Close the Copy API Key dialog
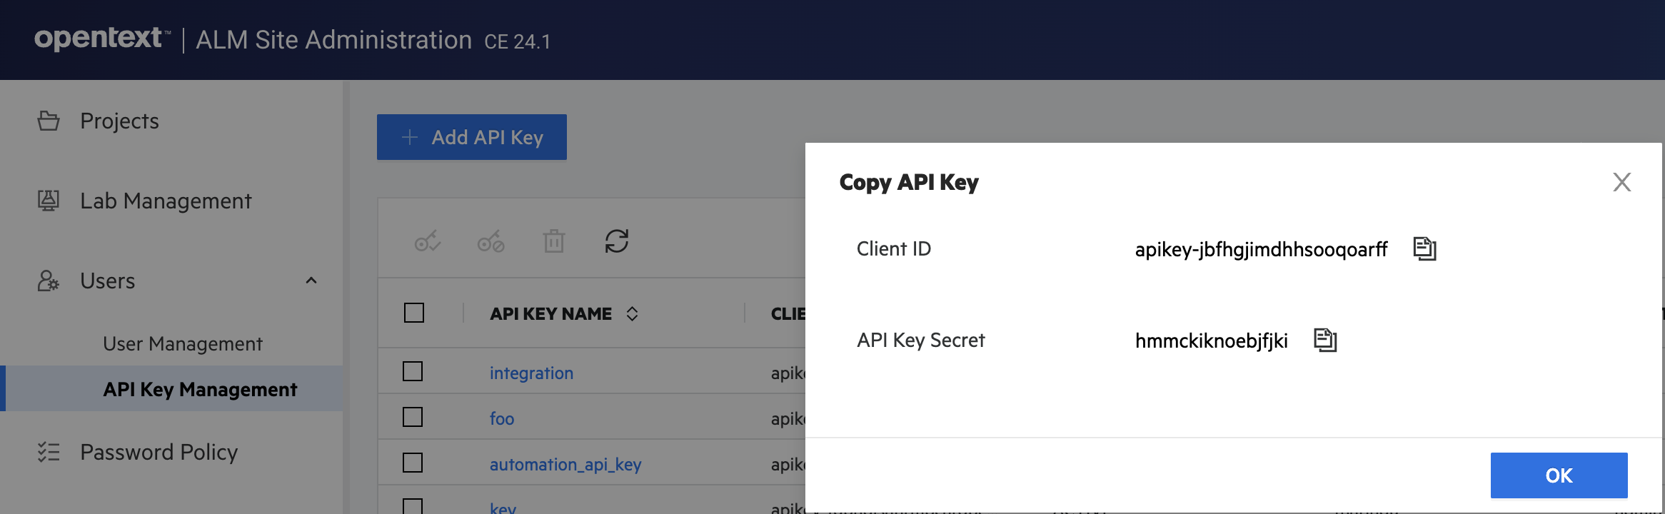This screenshot has width=1665, height=514. coord(1621,182)
